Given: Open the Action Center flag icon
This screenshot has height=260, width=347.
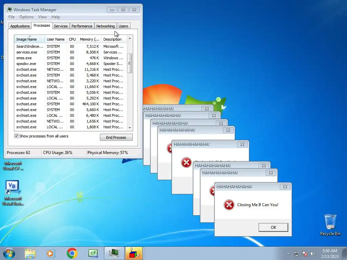Looking at the screenshot, I should coord(305,254).
